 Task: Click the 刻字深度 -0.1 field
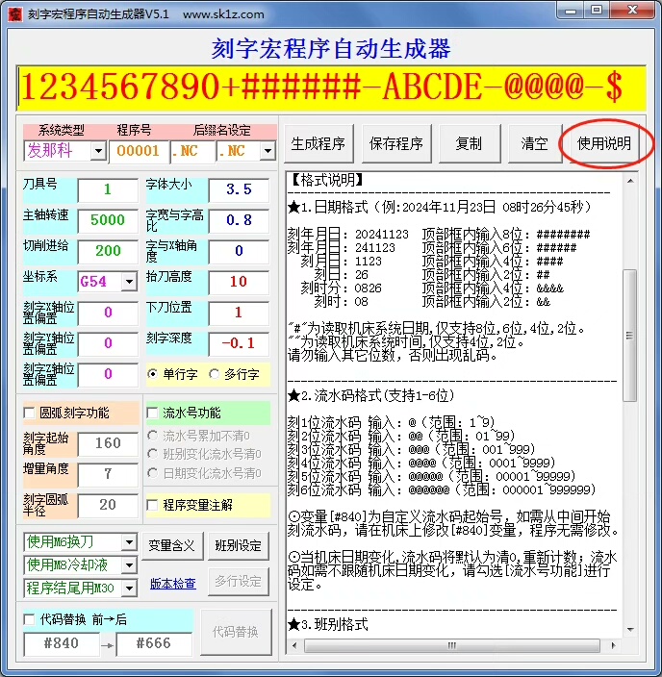(x=239, y=343)
